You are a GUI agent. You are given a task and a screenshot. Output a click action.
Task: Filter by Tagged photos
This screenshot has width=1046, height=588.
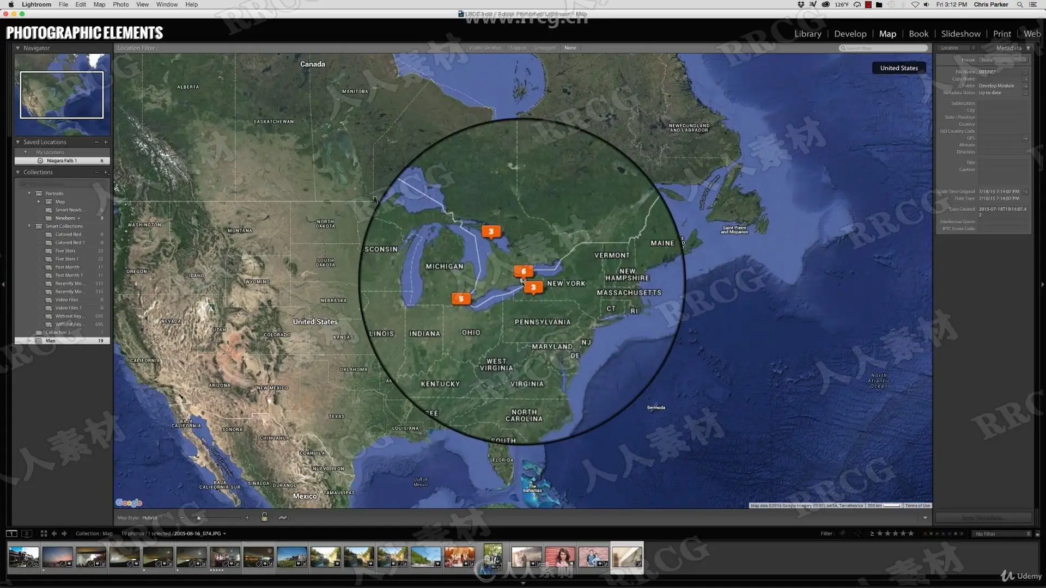click(518, 48)
